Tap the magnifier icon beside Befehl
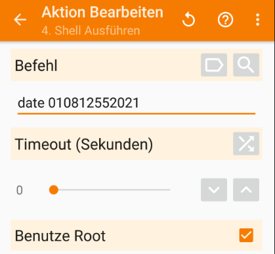Screen dimensions: 275x254 (x=246, y=65)
